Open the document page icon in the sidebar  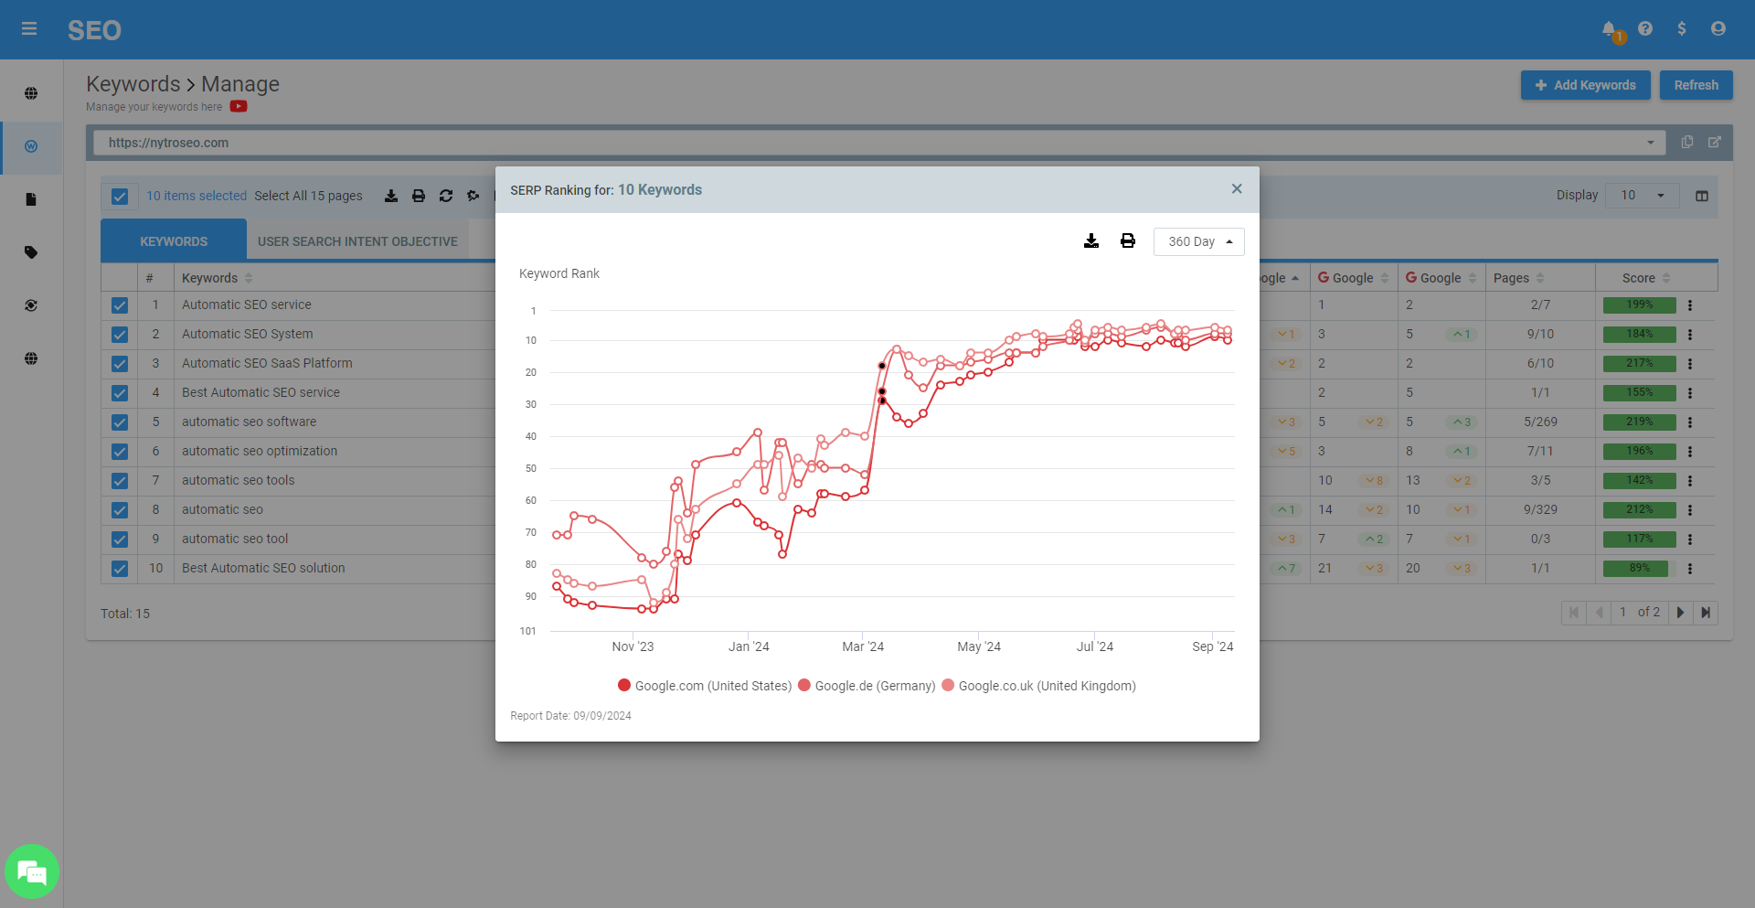31,199
